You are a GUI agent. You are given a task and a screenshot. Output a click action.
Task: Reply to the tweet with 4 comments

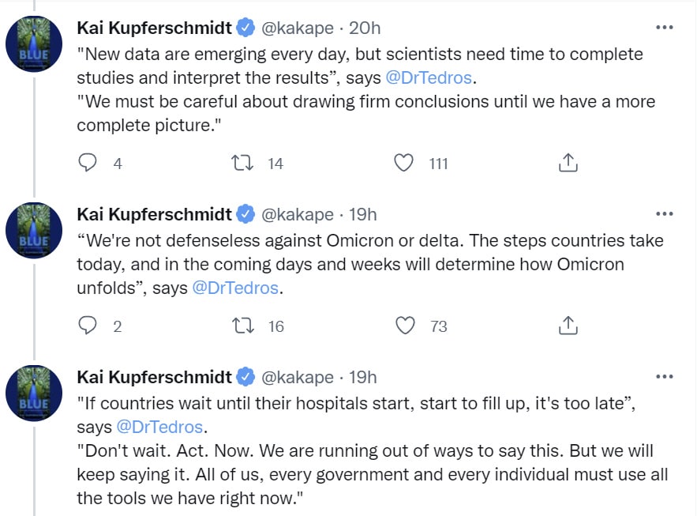pyautogui.click(x=88, y=163)
